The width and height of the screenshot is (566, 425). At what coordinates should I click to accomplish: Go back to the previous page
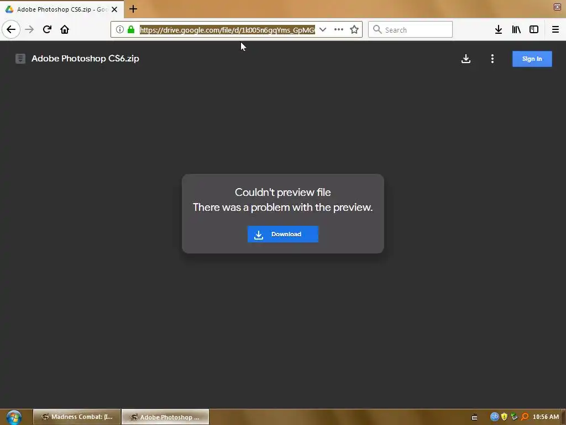(11, 29)
